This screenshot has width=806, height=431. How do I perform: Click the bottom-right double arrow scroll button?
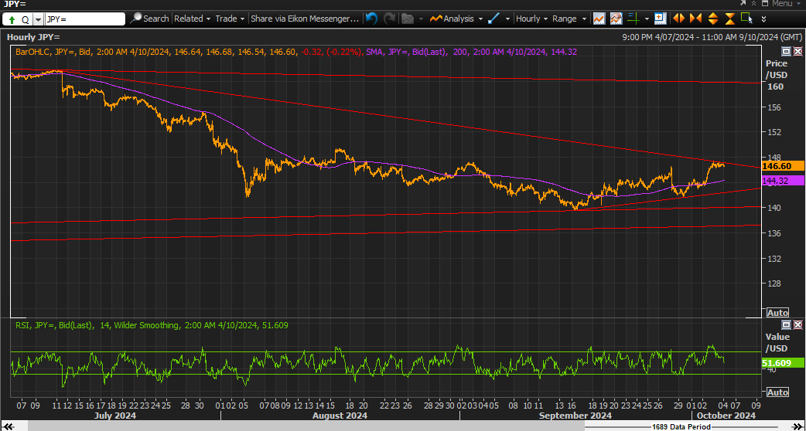(797, 427)
